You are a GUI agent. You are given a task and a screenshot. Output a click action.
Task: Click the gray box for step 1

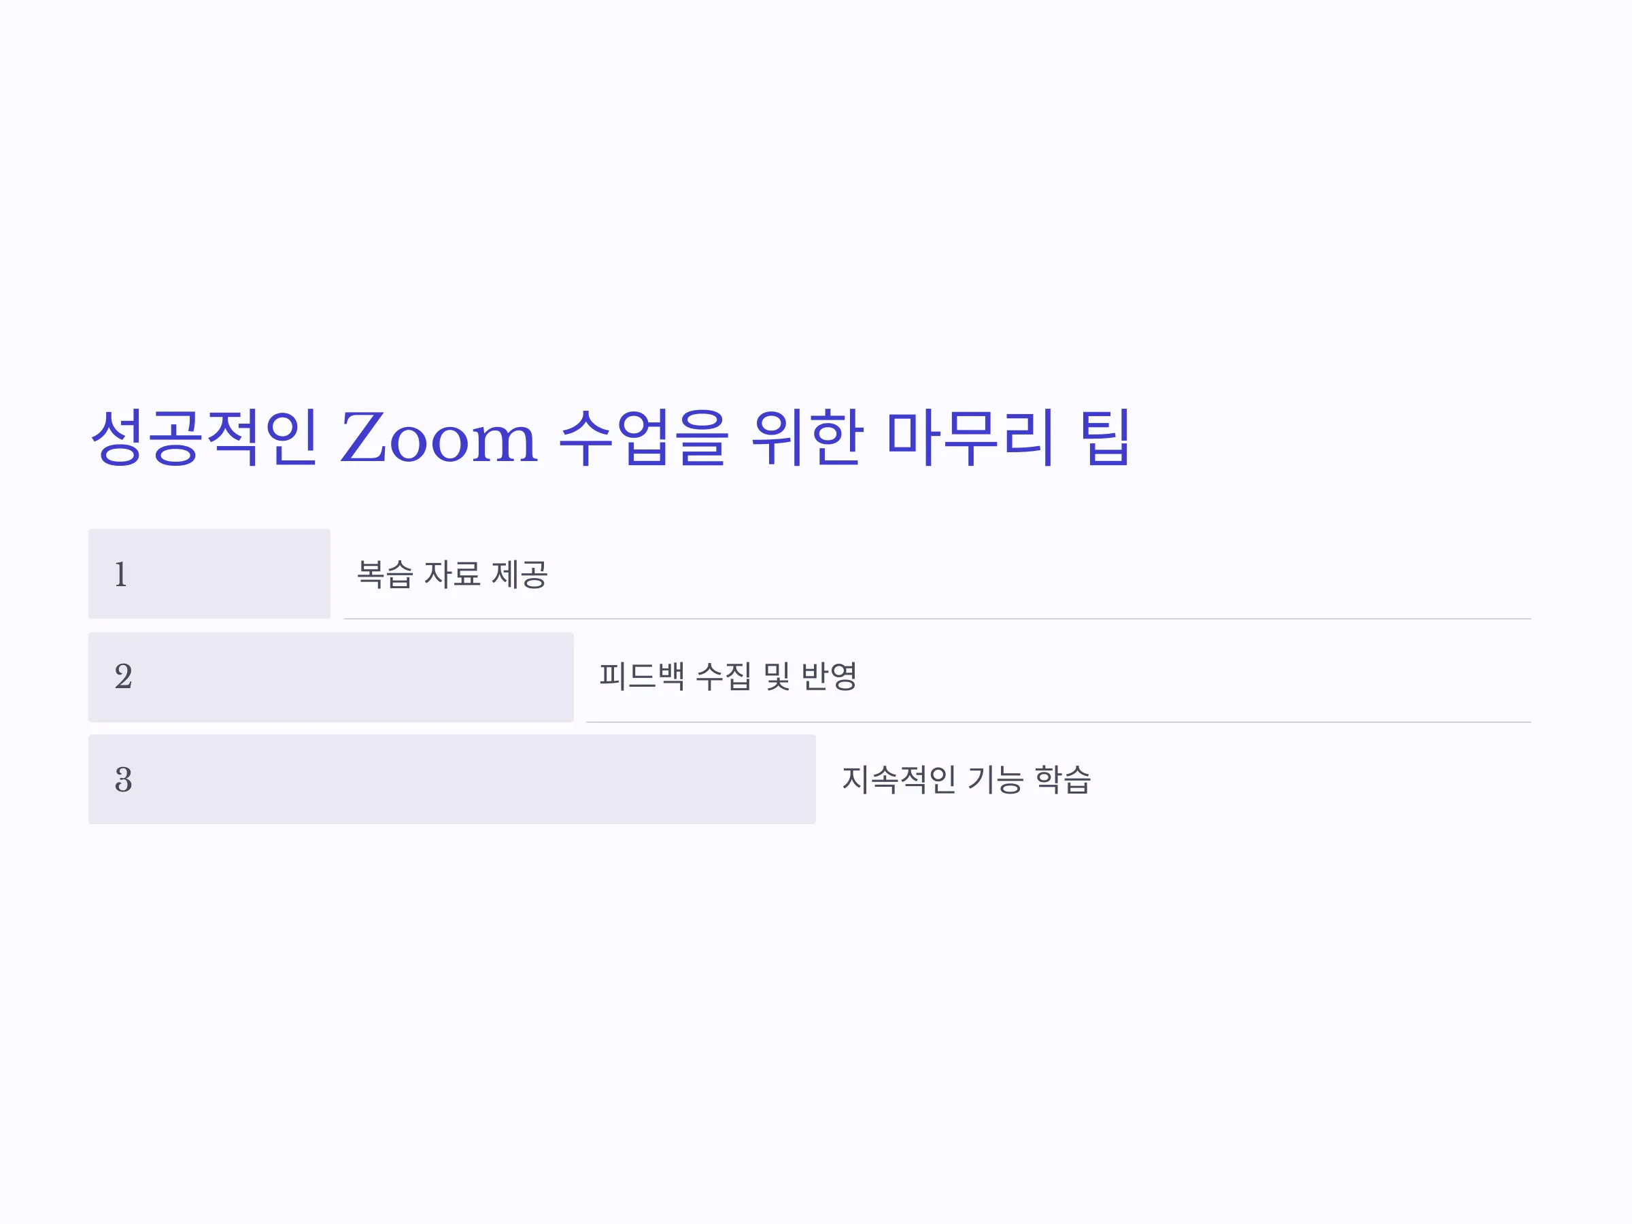click(x=209, y=573)
